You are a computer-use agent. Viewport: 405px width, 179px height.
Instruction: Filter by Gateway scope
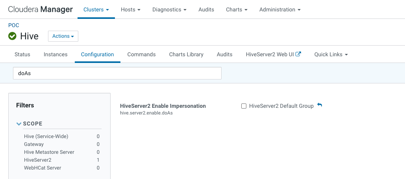(34, 144)
